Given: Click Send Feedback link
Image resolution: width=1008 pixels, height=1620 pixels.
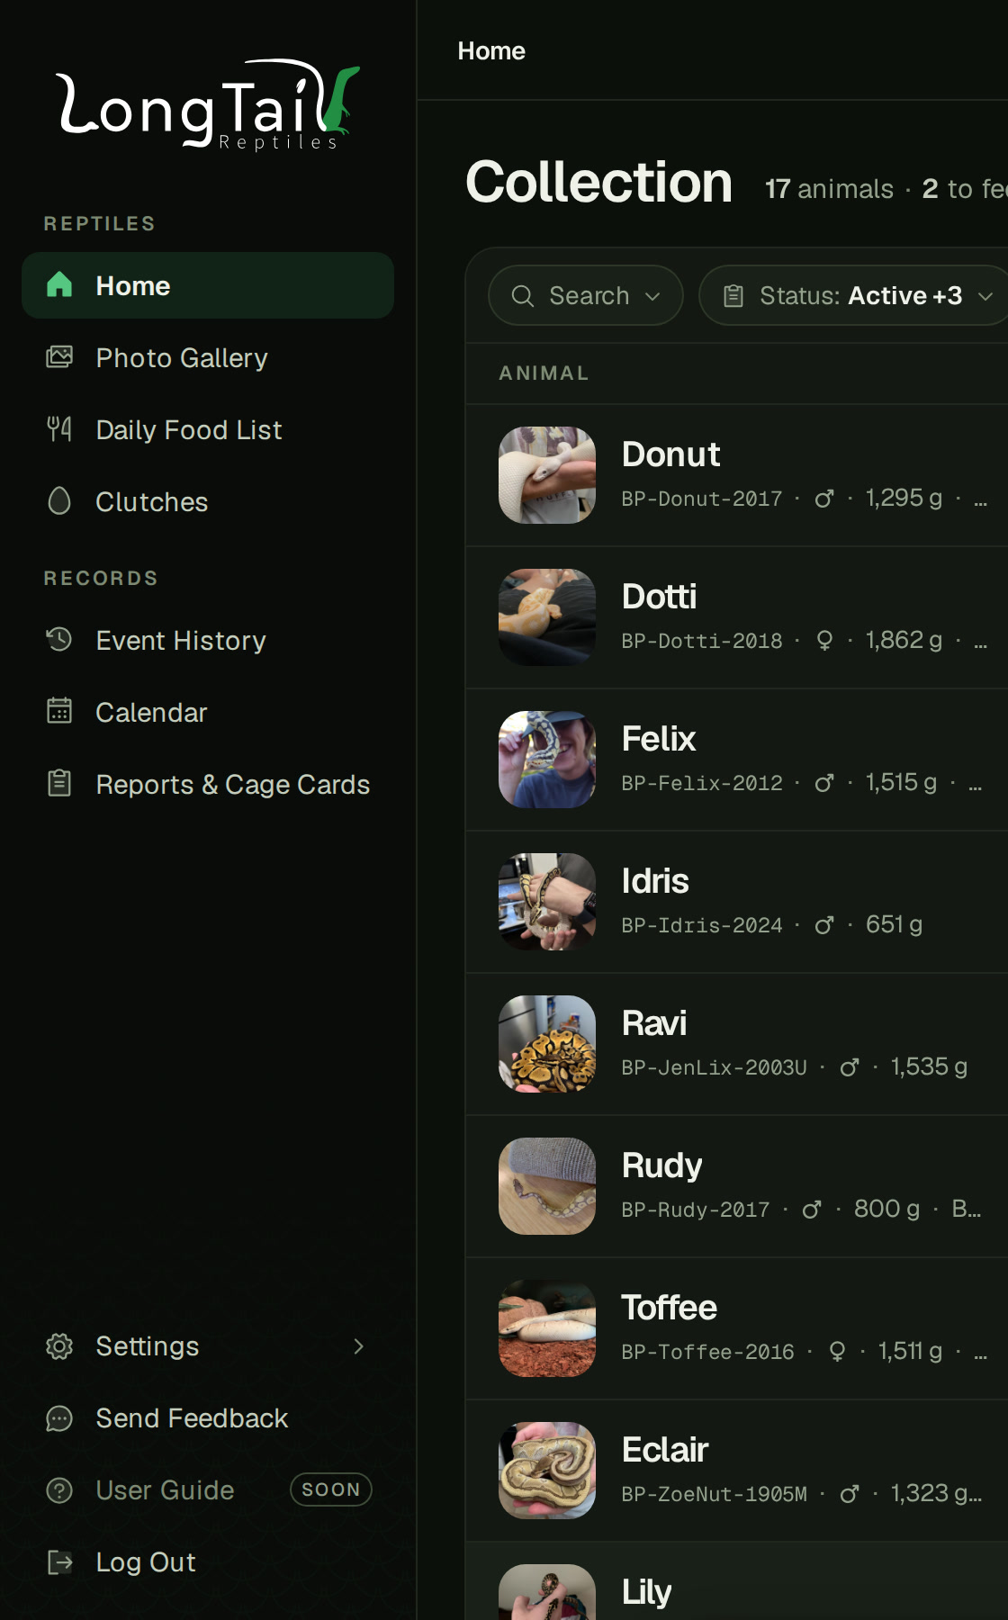Looking at the screenshot, I should tap(208, 1418).
